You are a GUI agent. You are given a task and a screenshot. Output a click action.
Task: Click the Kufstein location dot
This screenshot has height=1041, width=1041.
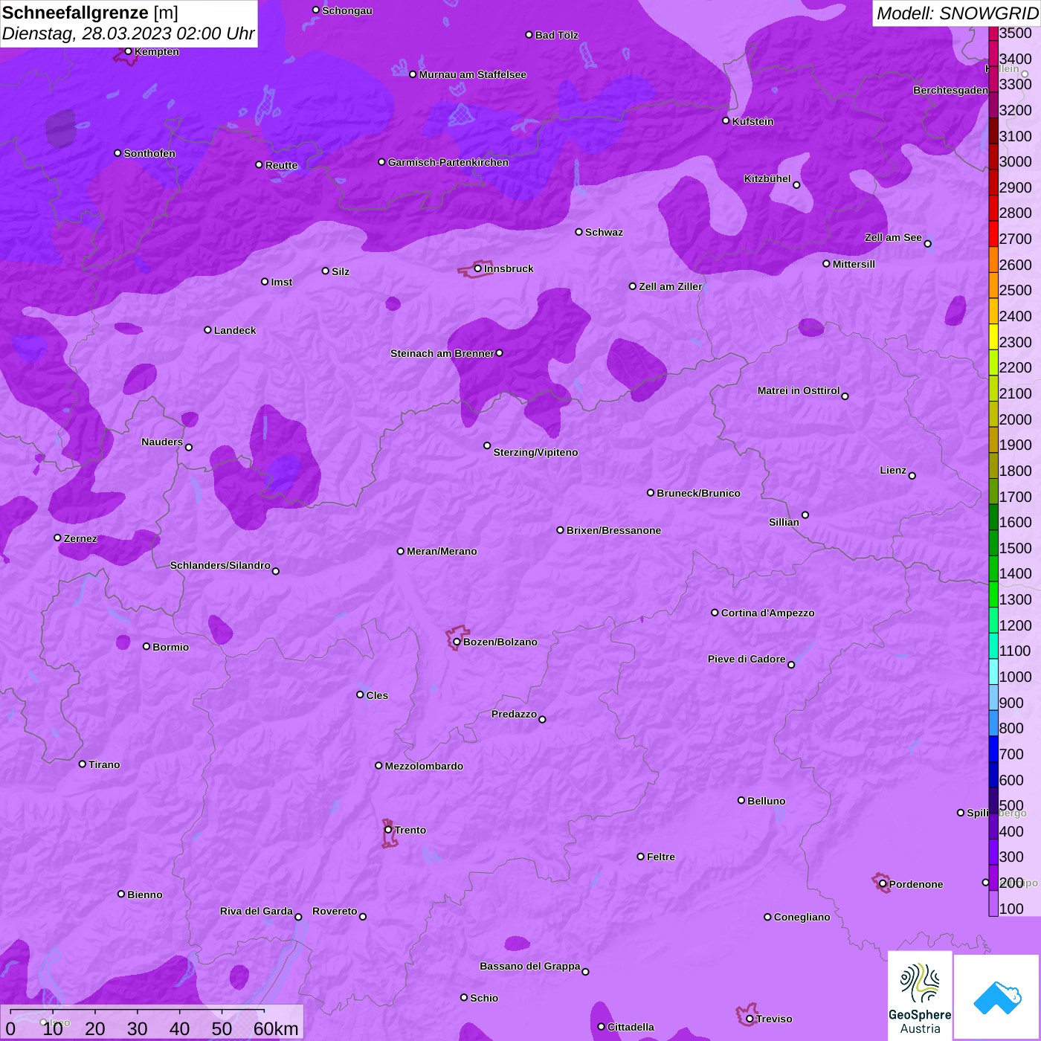[x=726, y=120]
